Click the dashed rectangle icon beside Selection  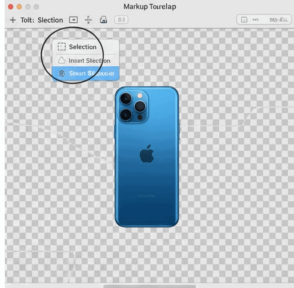point(62,47)
